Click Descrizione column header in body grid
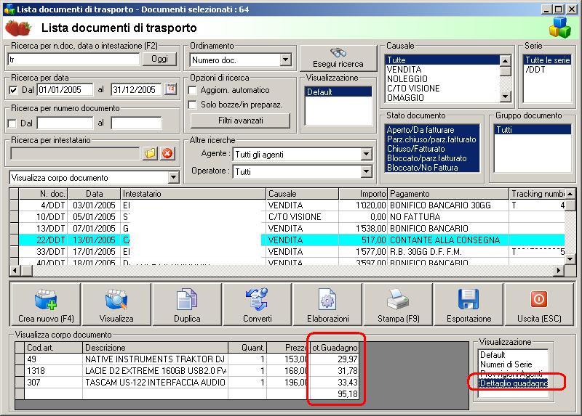 pyautogui.click(x=155, y=348)
